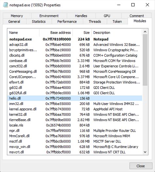This screenshot has height=172, width=155.
Task: Click the Microsoft Windows MRM description
Action: point(112,136)
